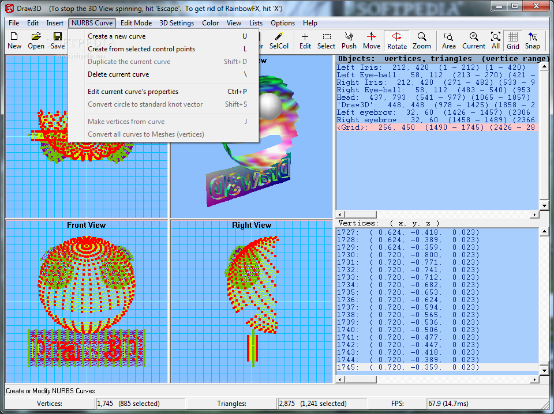Select 'Edit current curve's properties' menu item
554x414 pixels.
133,92
